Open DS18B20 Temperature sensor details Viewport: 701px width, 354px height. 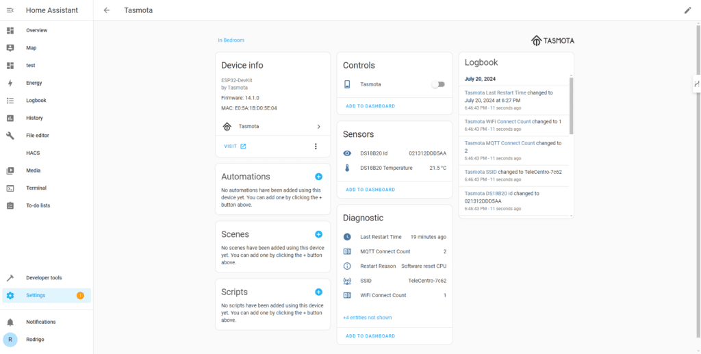point(386,168)
